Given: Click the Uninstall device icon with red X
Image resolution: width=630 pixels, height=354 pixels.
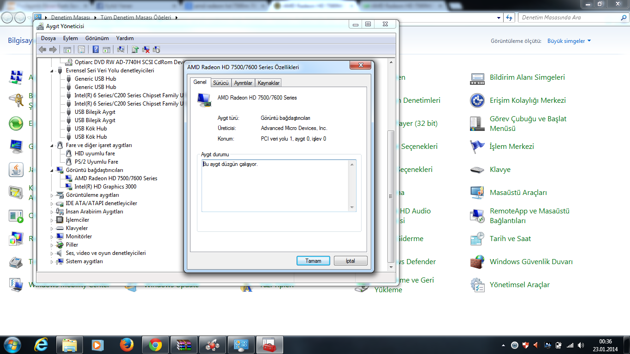Looking at the screenshot, I should (x=146, y=49).
